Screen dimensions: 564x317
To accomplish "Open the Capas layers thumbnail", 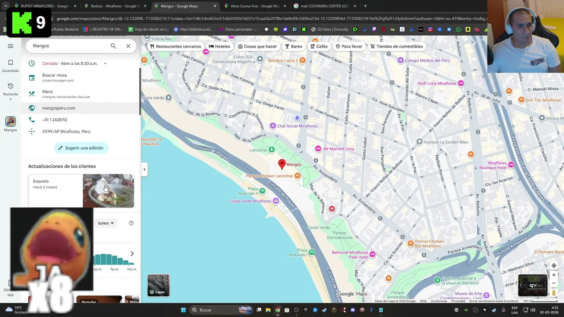I will [x=158, y=285].
